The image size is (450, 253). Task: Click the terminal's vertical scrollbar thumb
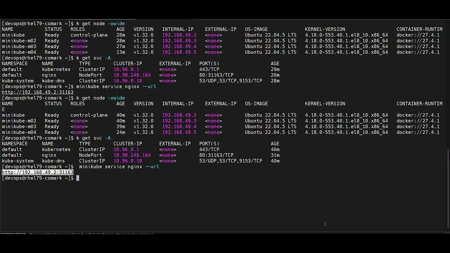coord(448,188)
